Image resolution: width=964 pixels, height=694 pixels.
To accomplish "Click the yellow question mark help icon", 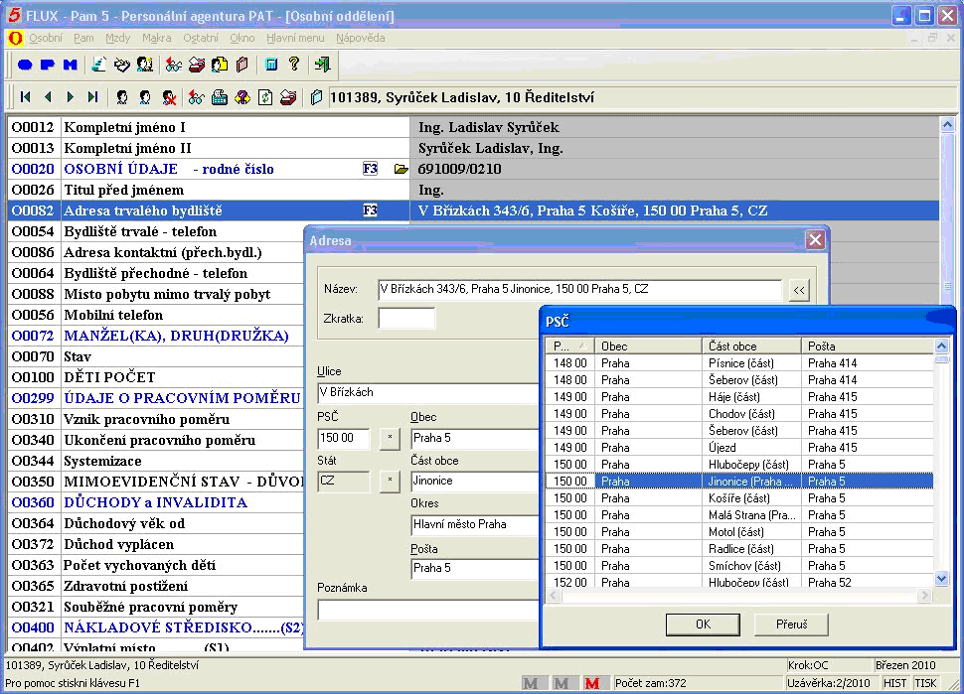I will [294, 65].
